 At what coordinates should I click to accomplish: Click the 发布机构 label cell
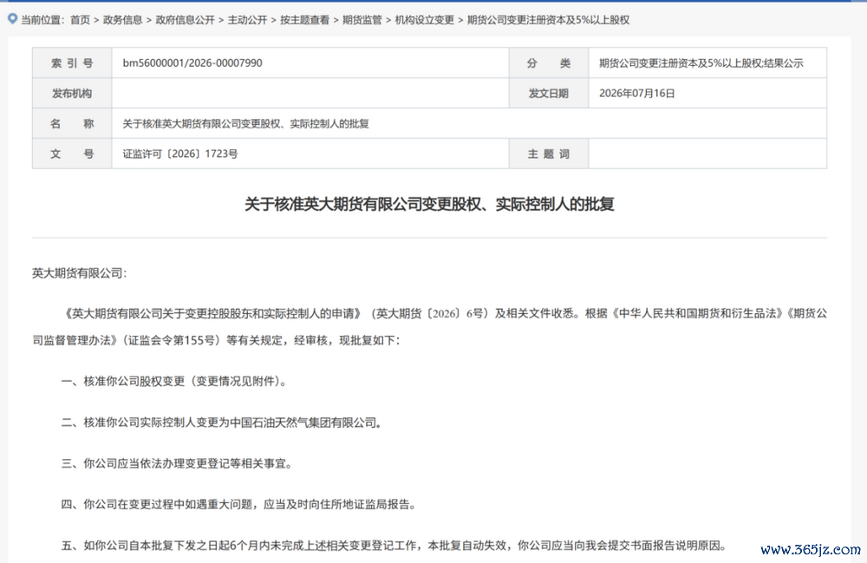pyautogui.click(x=73, y=94)
